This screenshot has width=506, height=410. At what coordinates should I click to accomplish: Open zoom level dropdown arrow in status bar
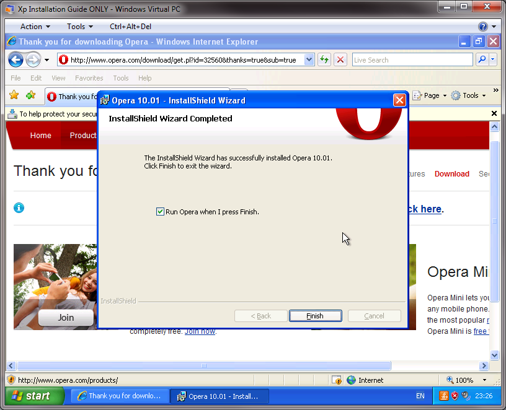coord(484,380)
